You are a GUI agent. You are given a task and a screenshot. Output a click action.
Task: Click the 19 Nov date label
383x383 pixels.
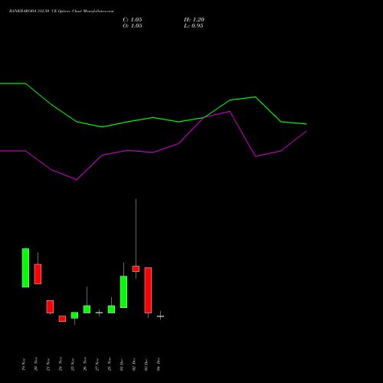[24, 365]
